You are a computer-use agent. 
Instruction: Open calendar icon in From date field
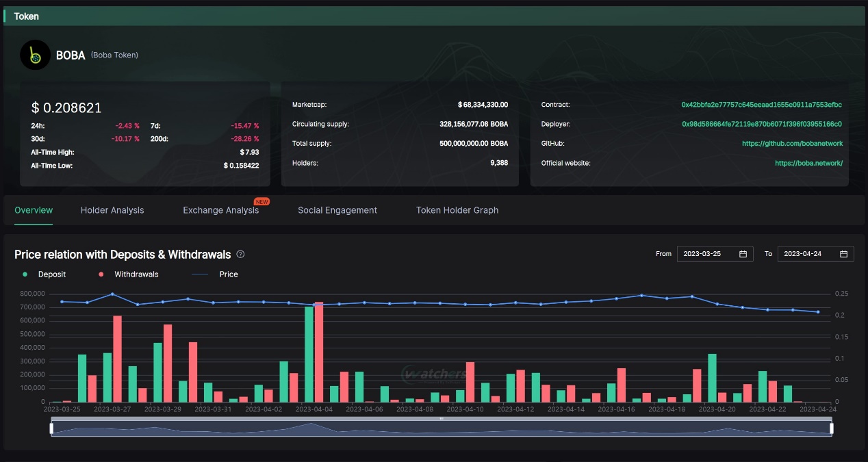(743, 254)
